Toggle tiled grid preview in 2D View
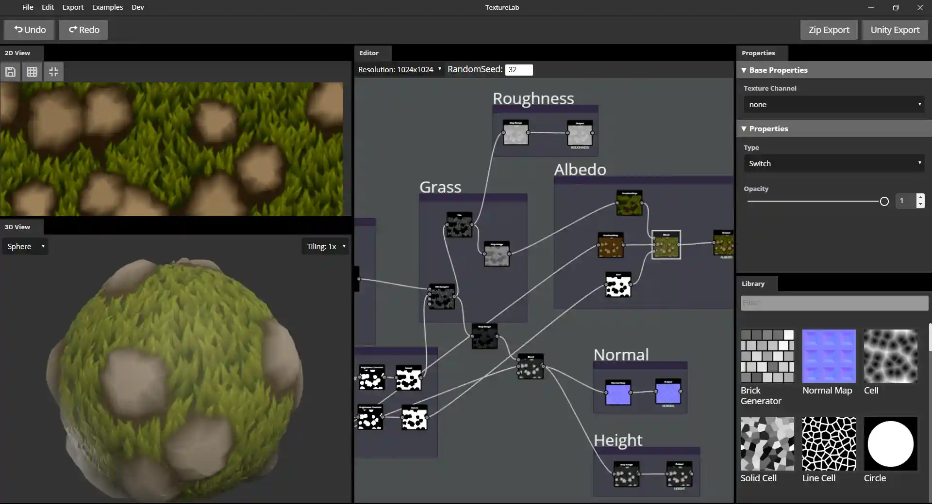 (32, 72)
